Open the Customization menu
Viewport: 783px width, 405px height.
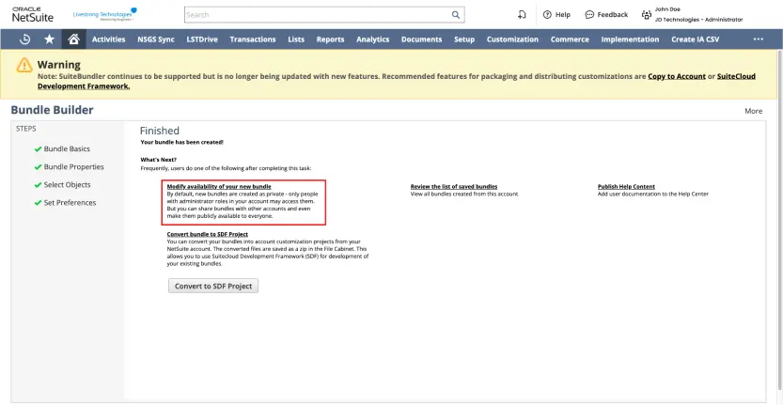(x=513, y=39)
